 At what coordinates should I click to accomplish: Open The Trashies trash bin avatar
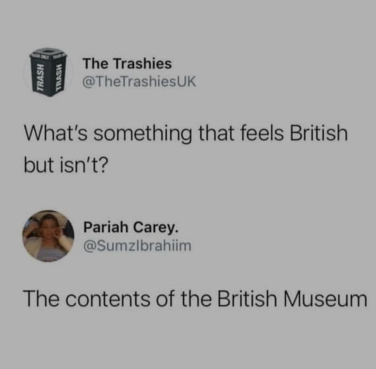point(48,72)
